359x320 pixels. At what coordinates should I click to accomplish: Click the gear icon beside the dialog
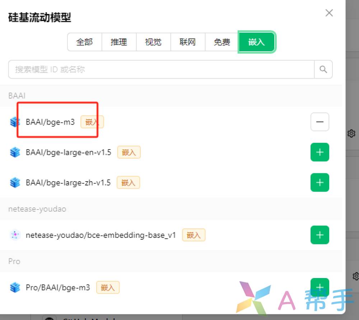351,133
